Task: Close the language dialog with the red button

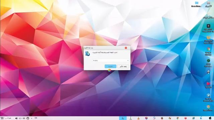Action: [x=126, y=48]
